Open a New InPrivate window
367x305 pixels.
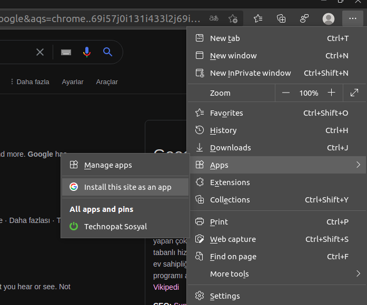277,73
